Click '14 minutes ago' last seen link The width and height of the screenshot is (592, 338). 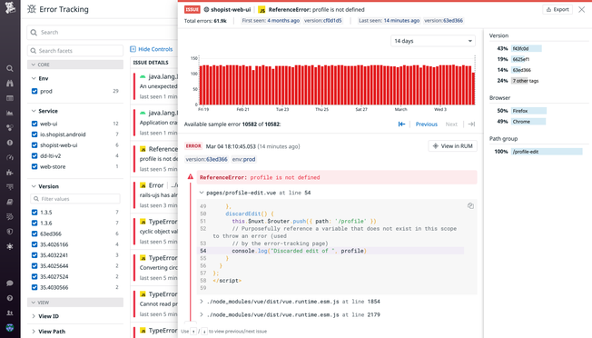[x=401, y=20]
